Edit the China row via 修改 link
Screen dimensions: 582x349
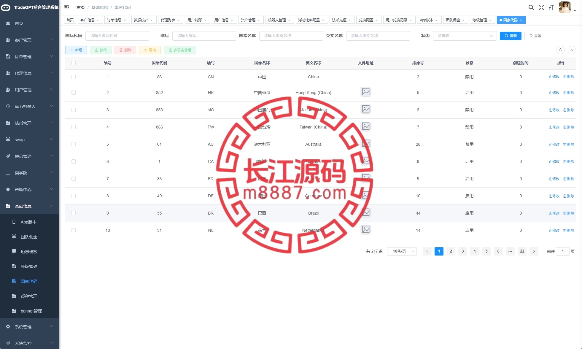tap(554, 77)
